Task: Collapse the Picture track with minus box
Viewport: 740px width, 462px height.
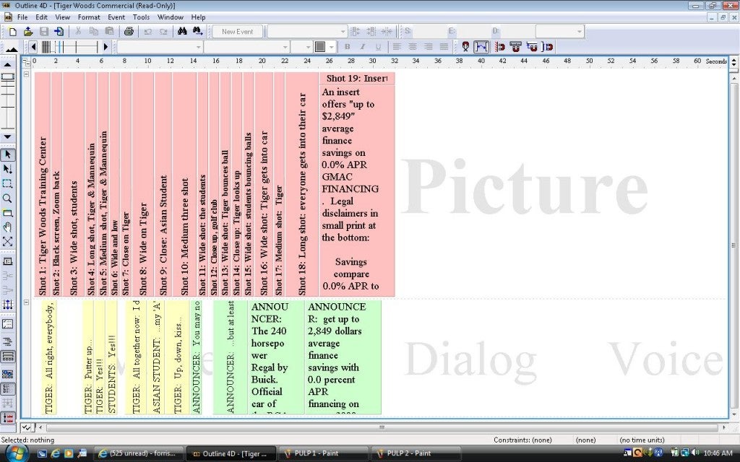Action: coord(27,74)
